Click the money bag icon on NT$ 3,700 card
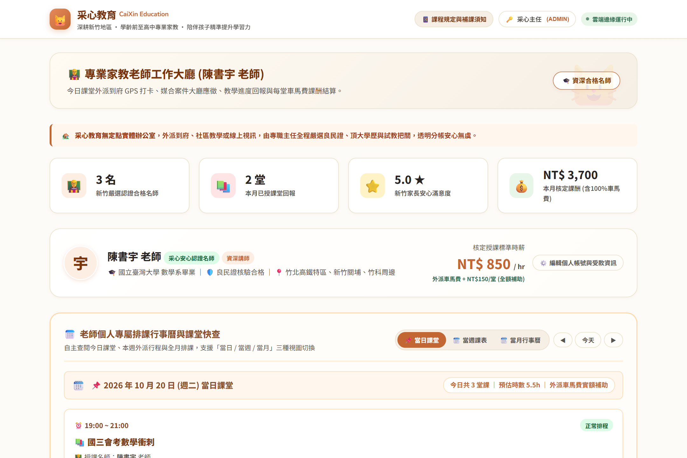The image size is (687, 458). pyautogui.click(x=522, y=186)
